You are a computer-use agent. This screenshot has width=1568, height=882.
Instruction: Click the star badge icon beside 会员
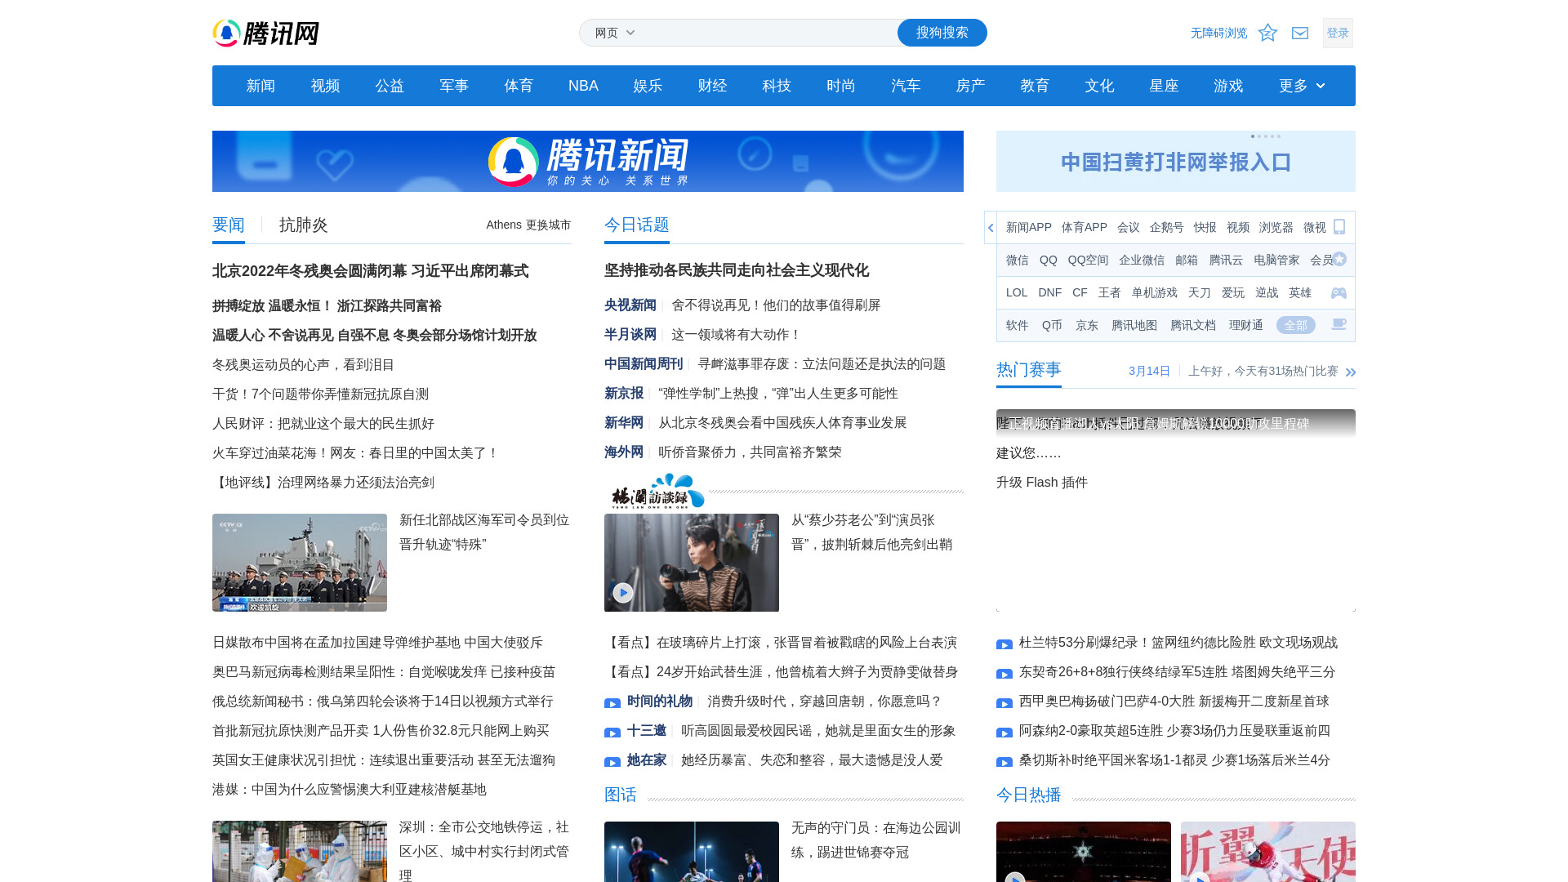point(1339,259)
